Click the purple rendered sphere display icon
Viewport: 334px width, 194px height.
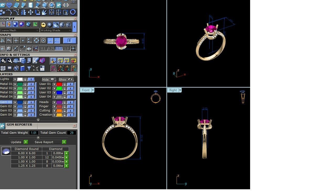[x=21, y=24]
